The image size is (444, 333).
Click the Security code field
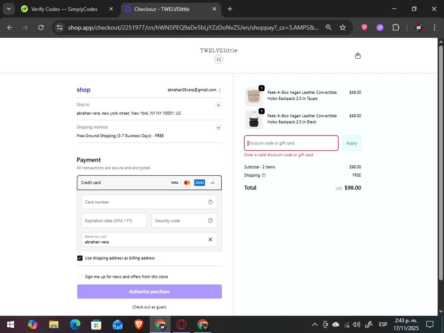click(x=184, y=221)
